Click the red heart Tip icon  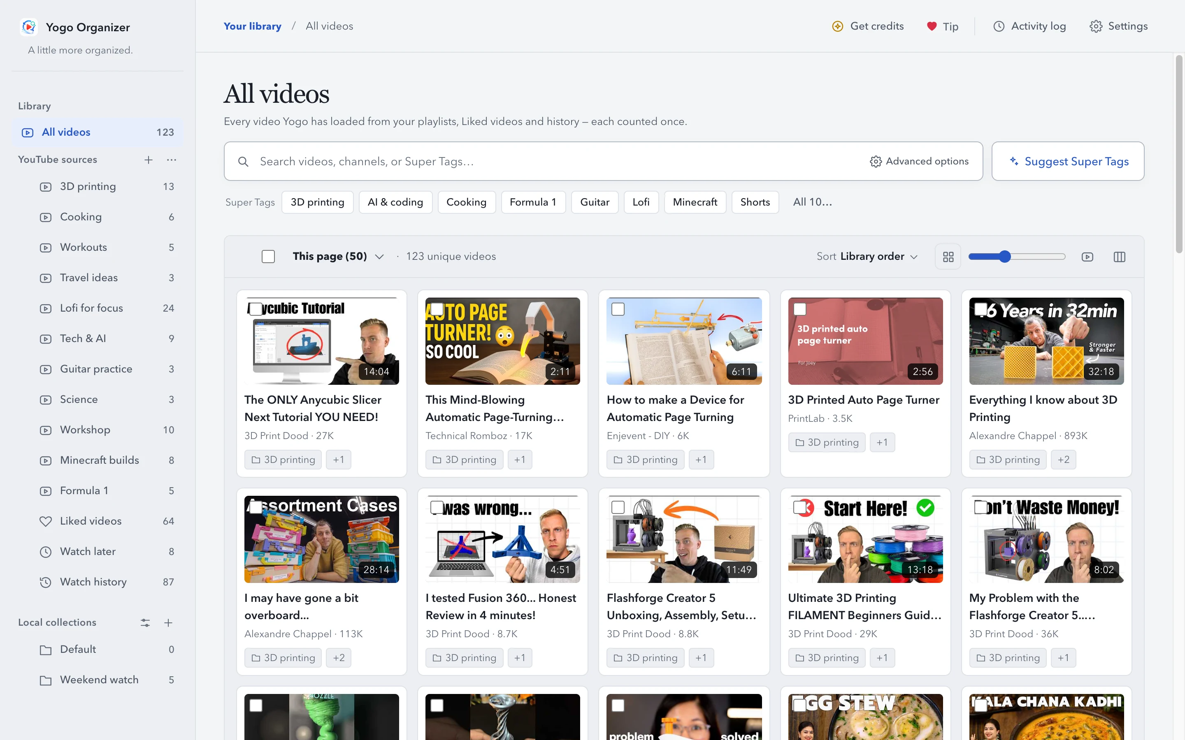tap(932, 26)
